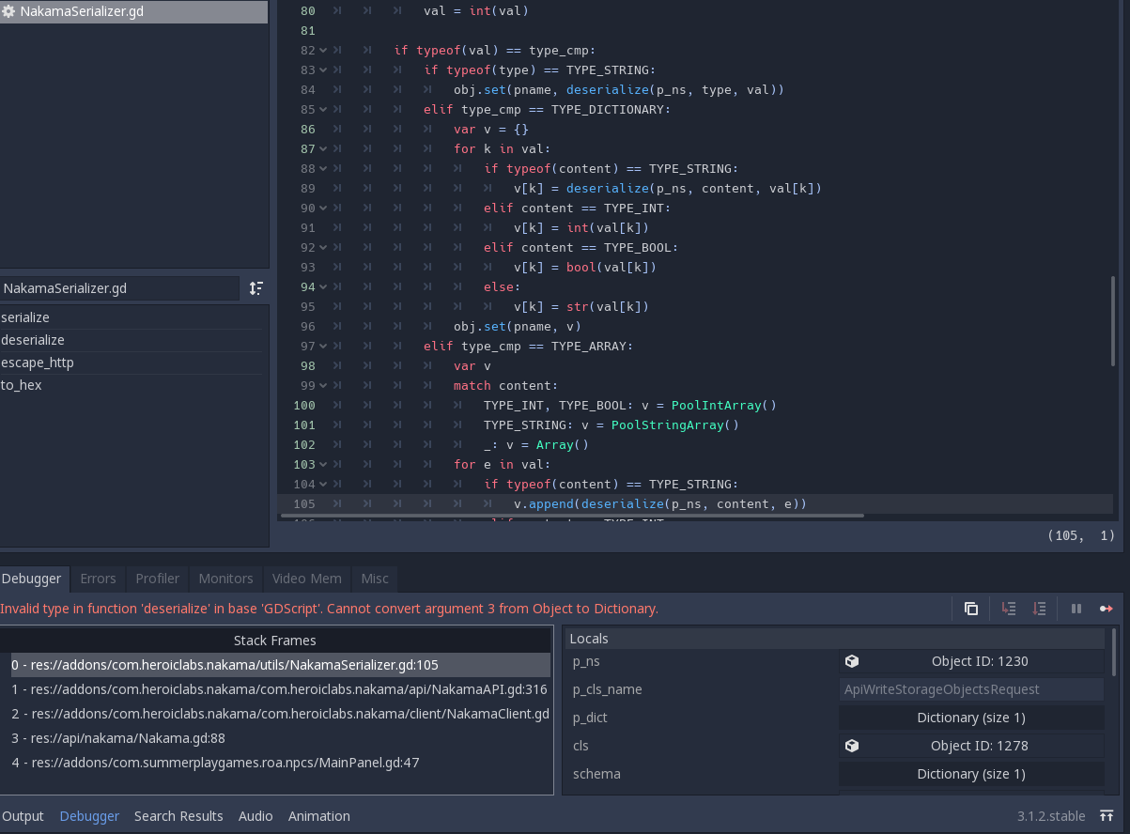Click the object cube icon for cls

pos(852,746)
